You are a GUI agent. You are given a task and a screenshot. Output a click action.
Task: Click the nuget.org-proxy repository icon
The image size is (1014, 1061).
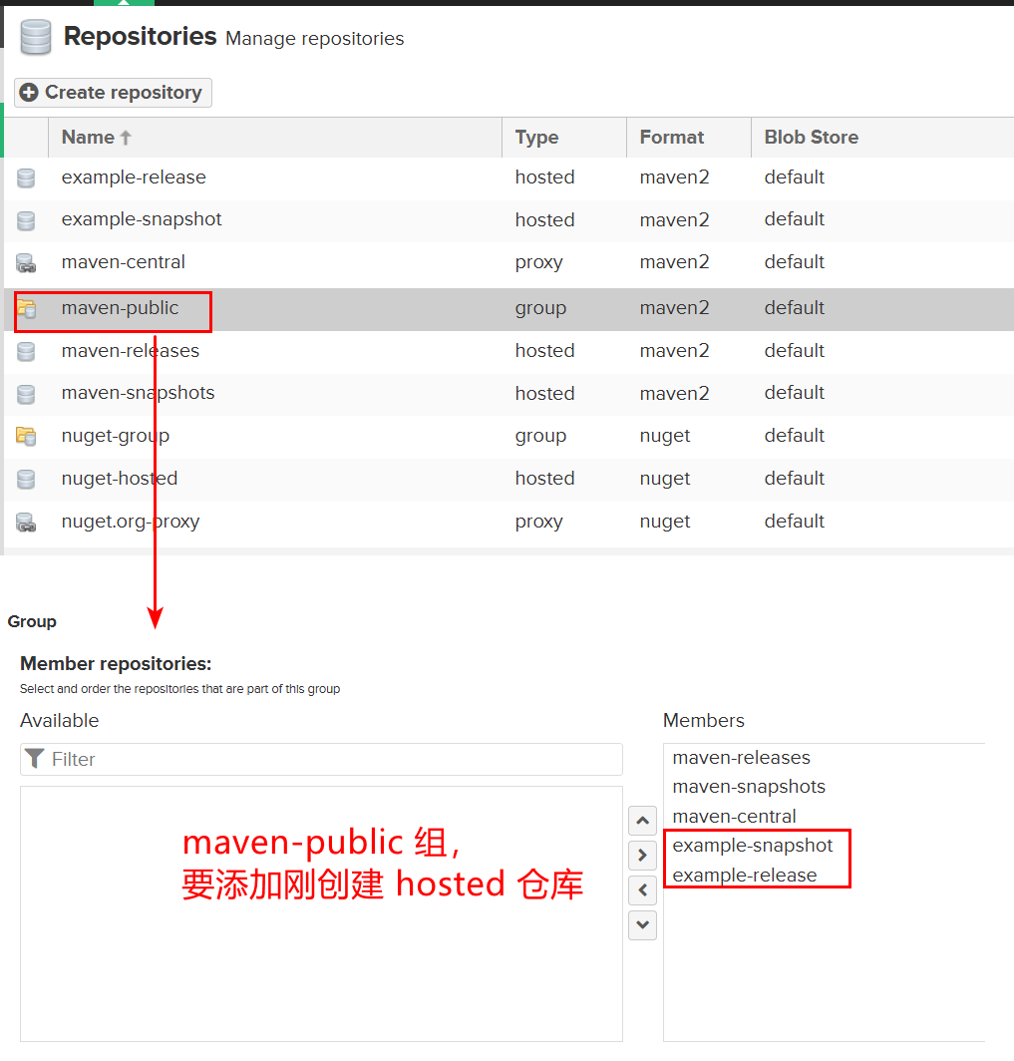26,523
